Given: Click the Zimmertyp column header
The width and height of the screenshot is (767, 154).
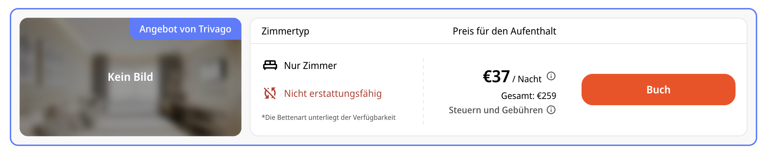Looking at the screenshot, I should (285, 31).
